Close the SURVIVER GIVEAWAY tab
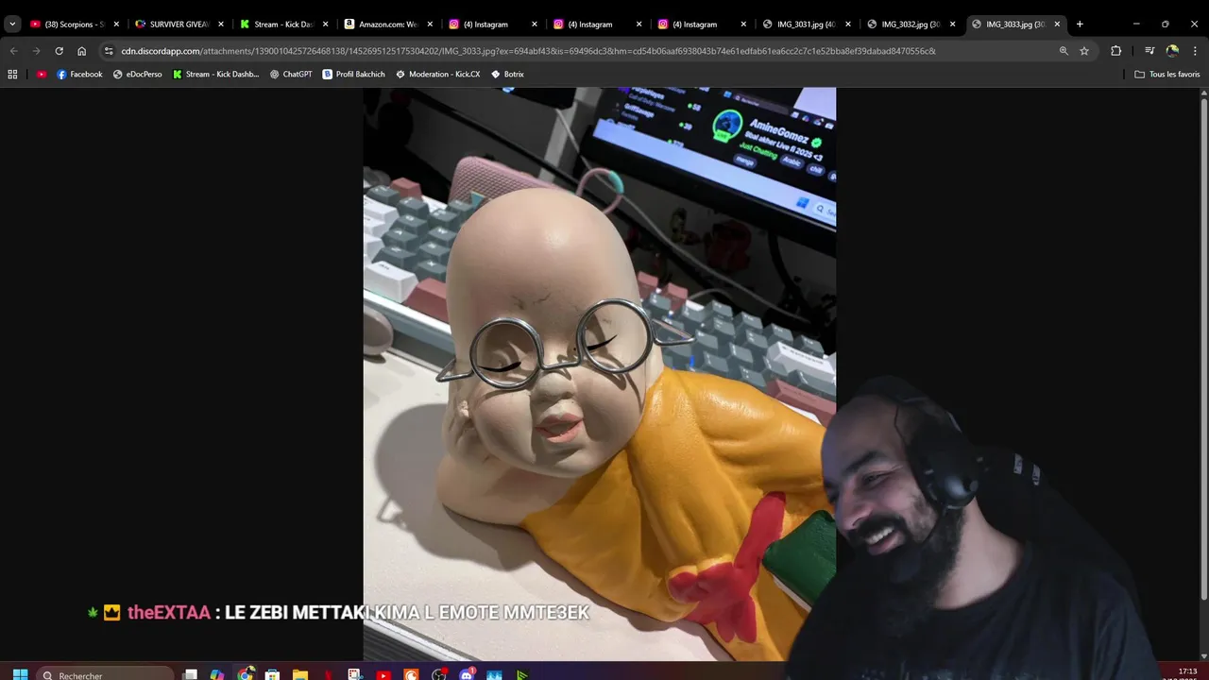1209x680 pixels. (221, 24)
